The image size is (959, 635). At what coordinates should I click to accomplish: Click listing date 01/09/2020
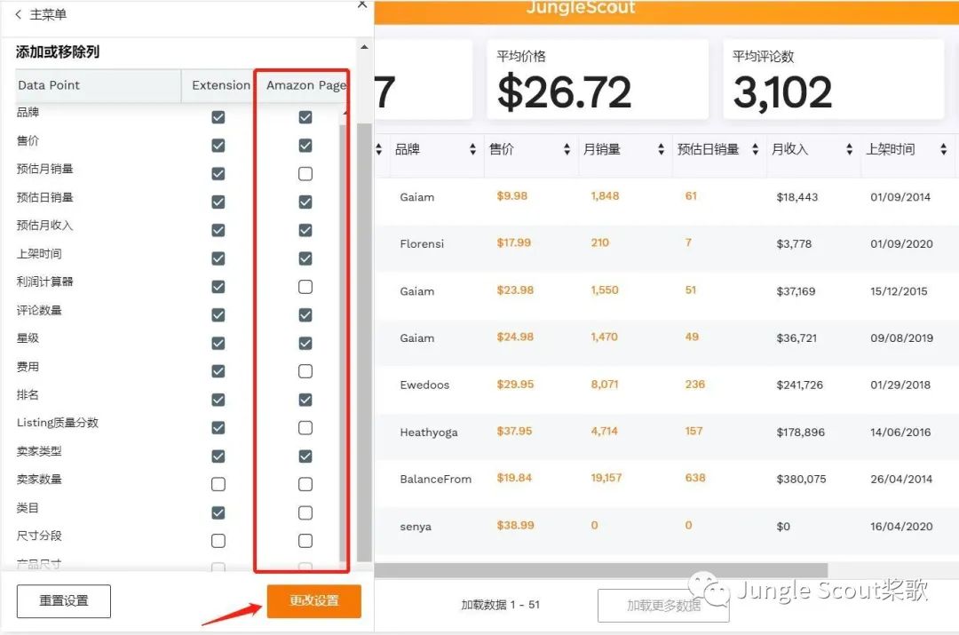(x=901, y=244)
